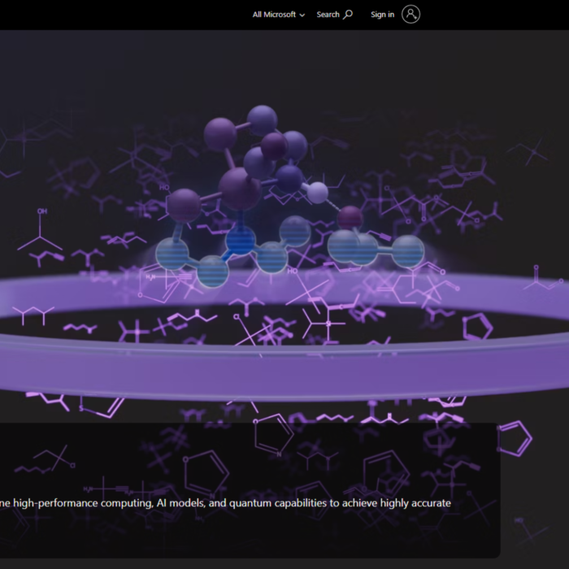Click the pentagon ring inside purple ring's right
The image size is (569, 569).
click(477, 327)
